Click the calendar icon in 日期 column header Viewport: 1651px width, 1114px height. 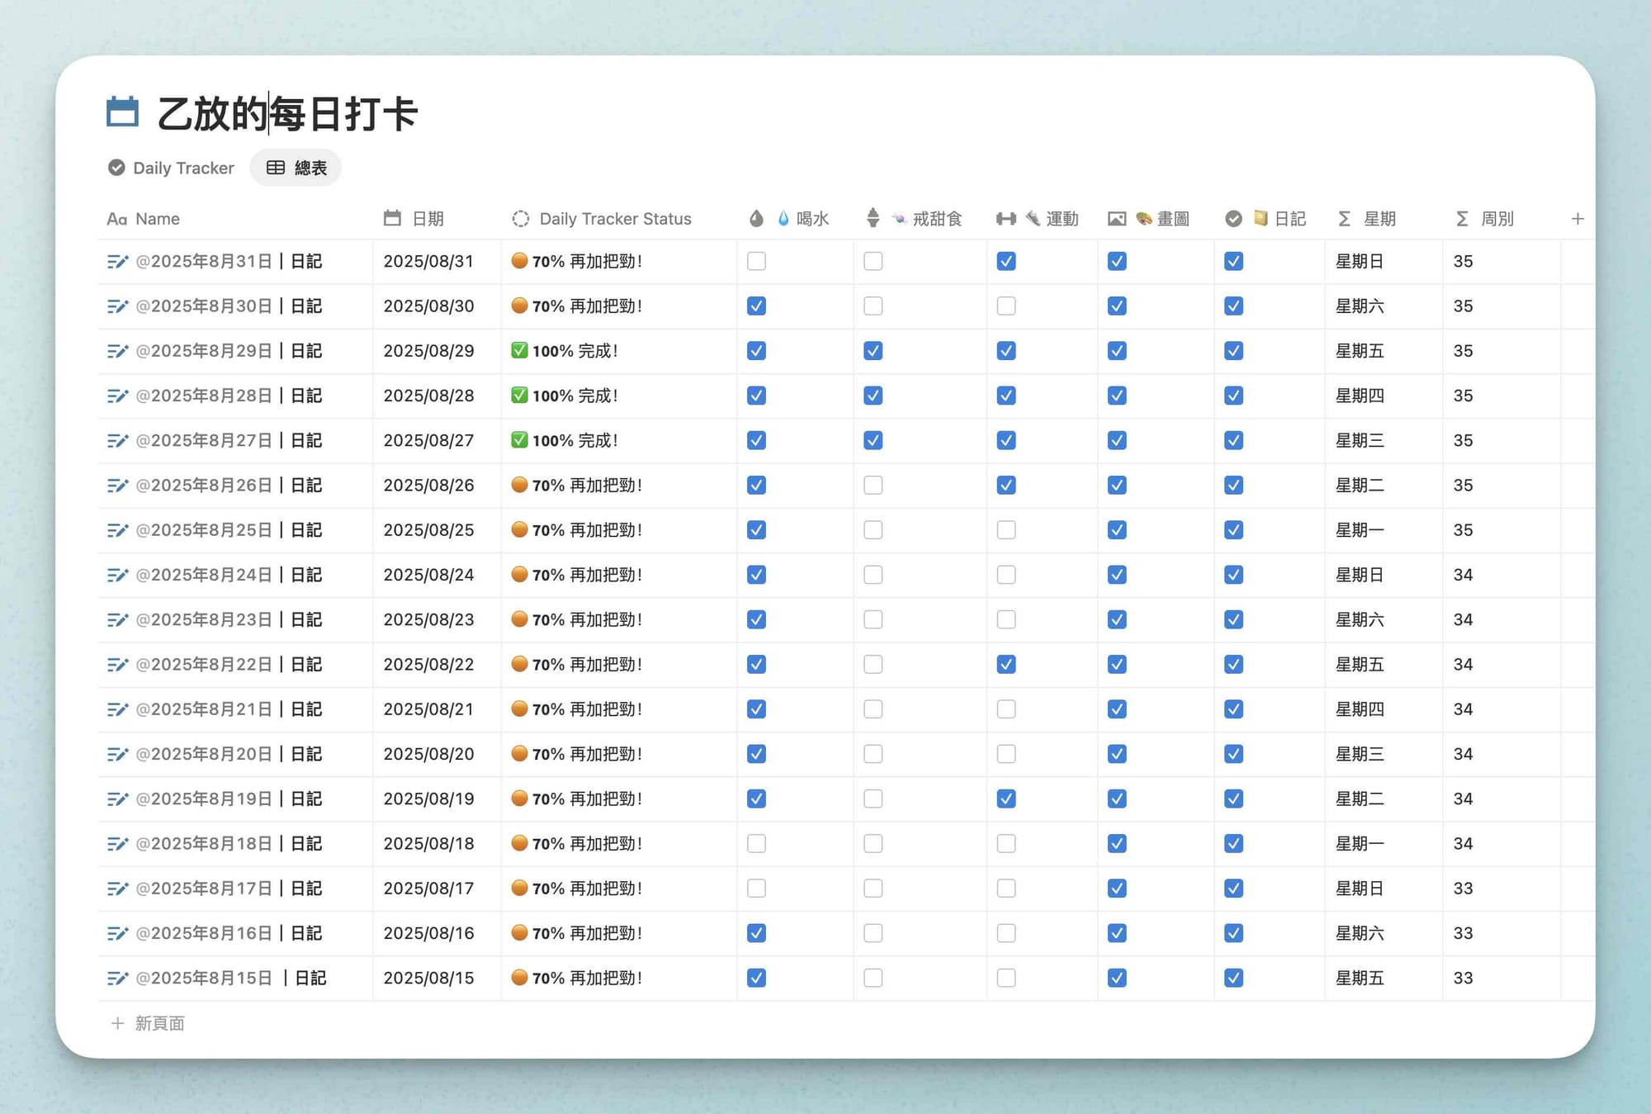pyautogui.click(x=392, y=219)
